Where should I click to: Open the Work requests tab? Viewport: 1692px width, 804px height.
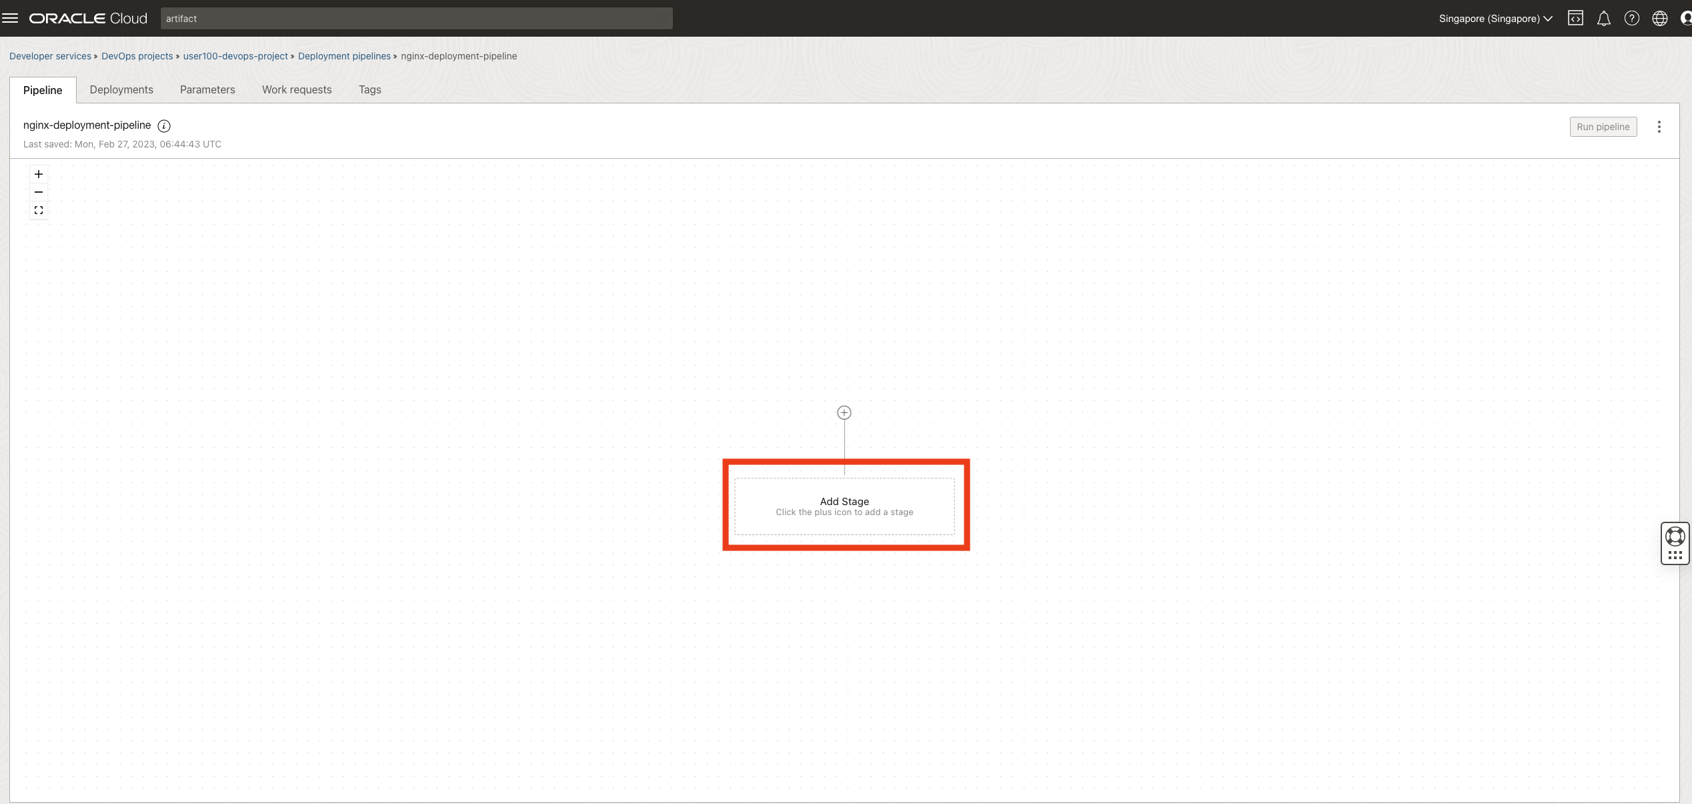(297, 89)
